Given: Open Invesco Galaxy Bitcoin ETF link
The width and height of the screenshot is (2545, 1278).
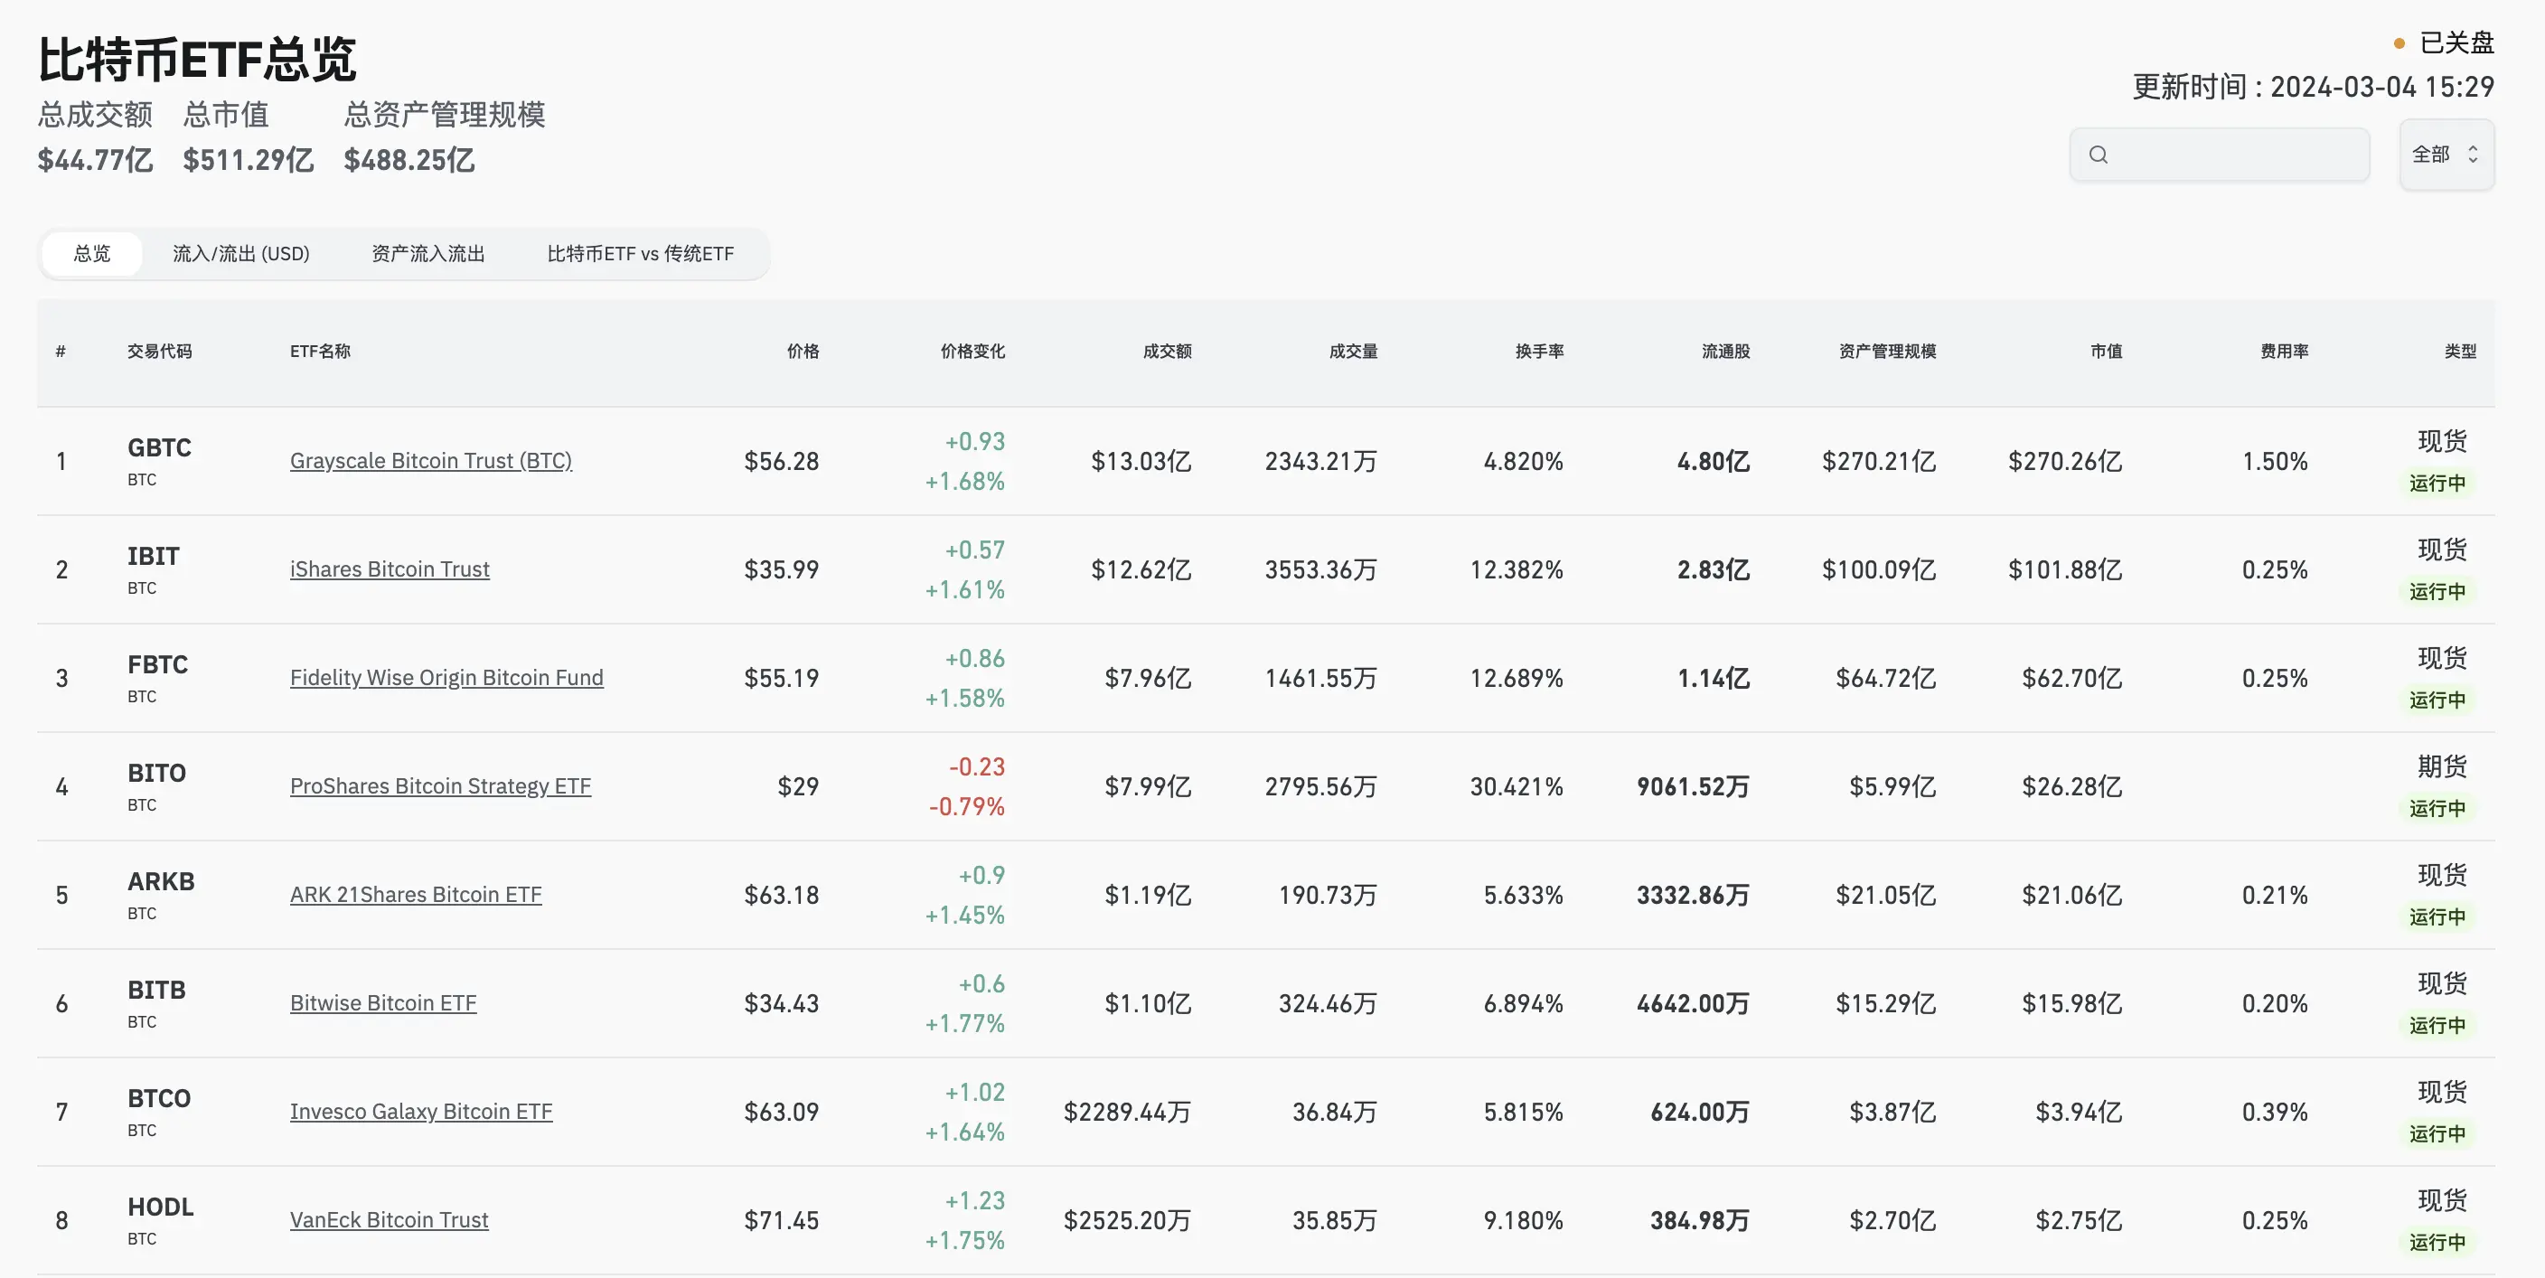Looking at the screenshot, I should point(421,1112).
